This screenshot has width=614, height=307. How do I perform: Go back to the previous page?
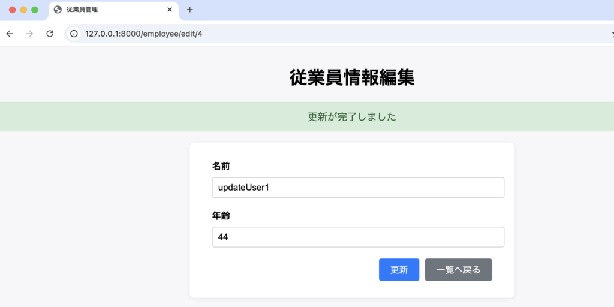(10, 34)
